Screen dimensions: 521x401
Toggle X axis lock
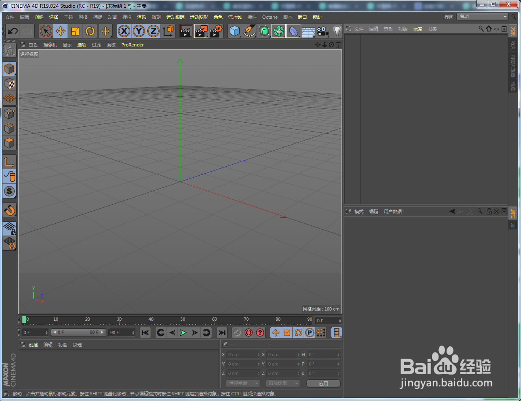point(124,31)
